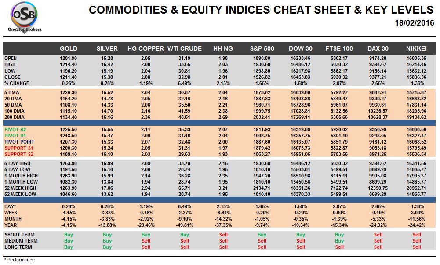
Task: Click the Performance footnote text
Action: pos(19,260)
